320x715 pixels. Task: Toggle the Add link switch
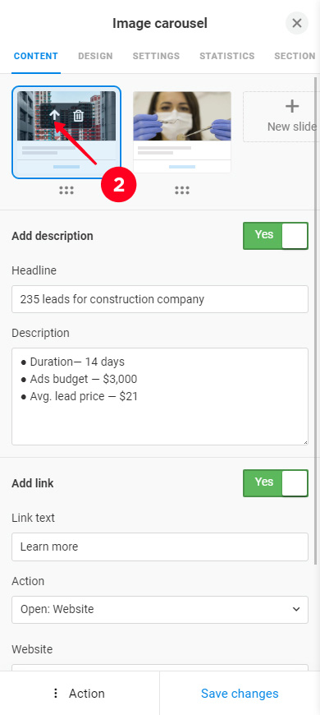276,483
